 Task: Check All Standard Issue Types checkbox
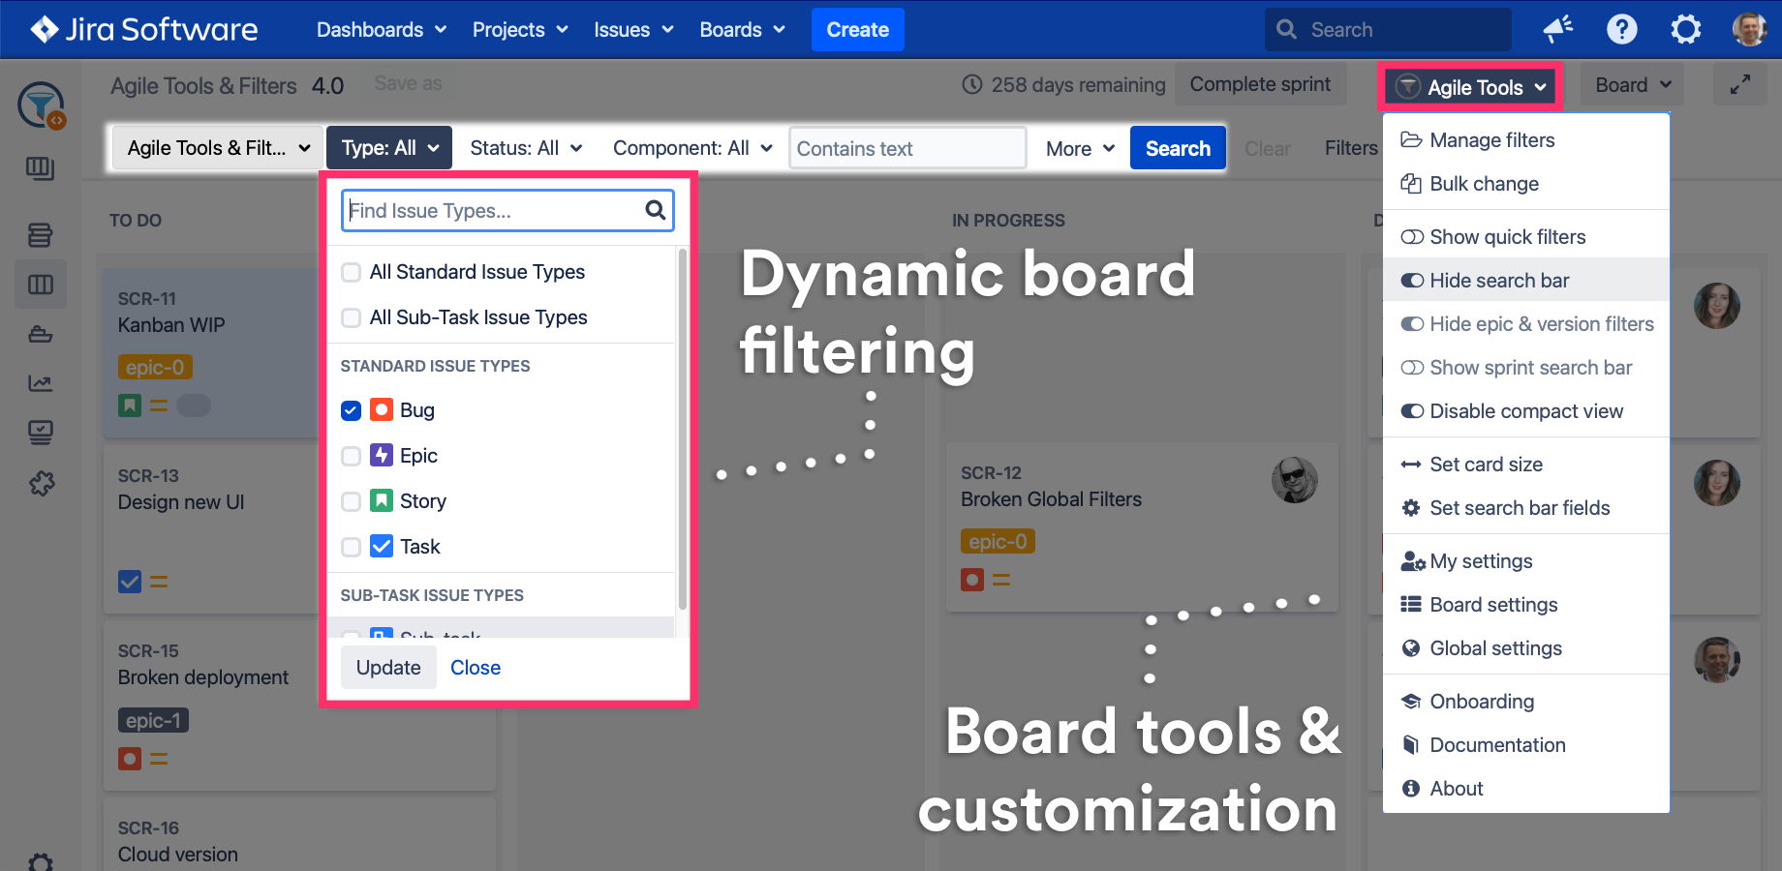[x=351, y=272]
